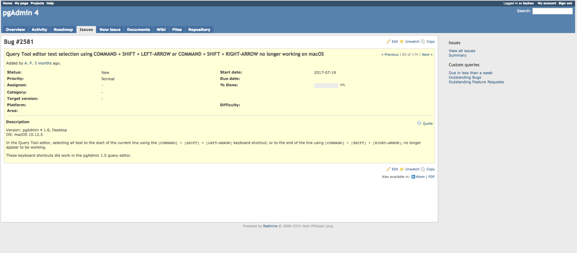
Task: Click the Quote speech bubble icon
Action: [419, 123]
